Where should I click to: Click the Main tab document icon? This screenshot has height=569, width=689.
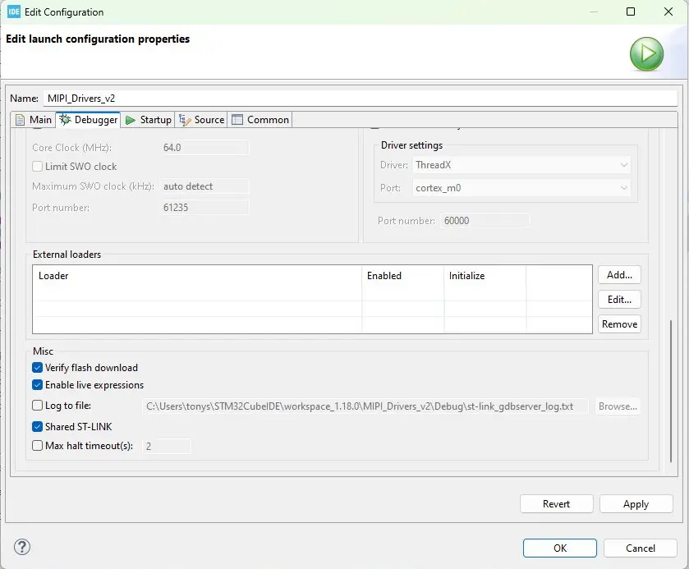(21, 120)
